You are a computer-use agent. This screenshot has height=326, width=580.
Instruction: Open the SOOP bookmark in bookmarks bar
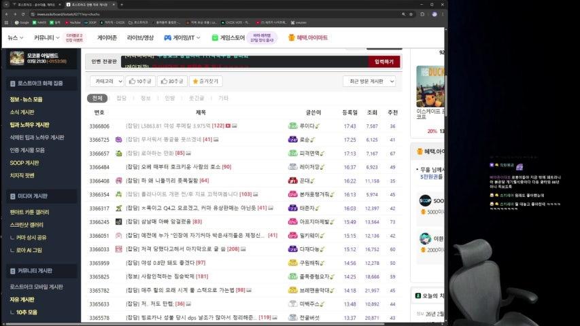(x=90, y=22)
